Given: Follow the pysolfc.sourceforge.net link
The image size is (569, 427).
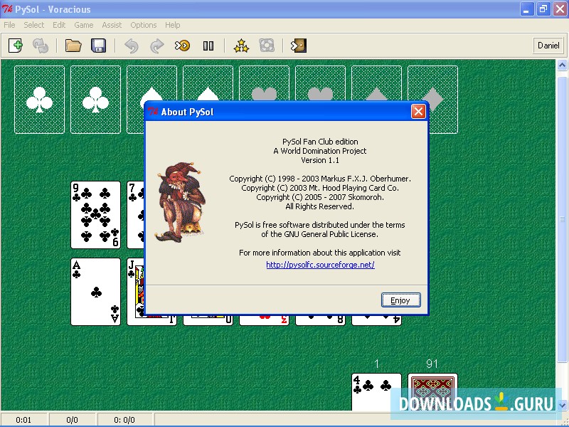Looking at the screenshot, I should point(319,265).
